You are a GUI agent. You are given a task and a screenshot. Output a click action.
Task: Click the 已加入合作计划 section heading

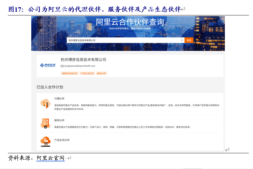(x=50, y=87)
